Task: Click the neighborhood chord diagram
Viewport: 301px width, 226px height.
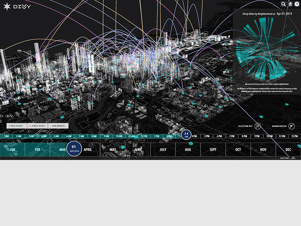Action: 266,49
